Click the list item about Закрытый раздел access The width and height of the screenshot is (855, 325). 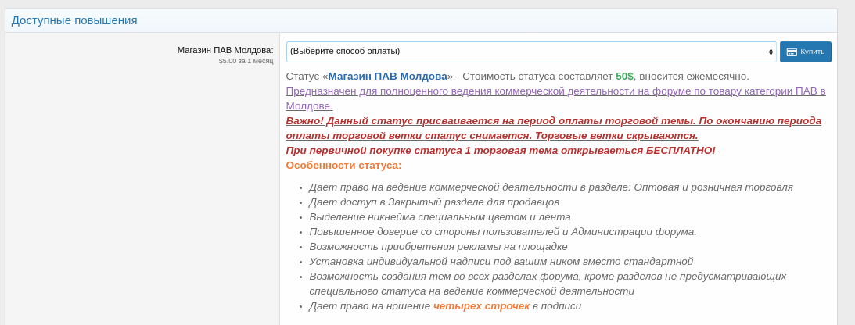(x=434, y=202)
